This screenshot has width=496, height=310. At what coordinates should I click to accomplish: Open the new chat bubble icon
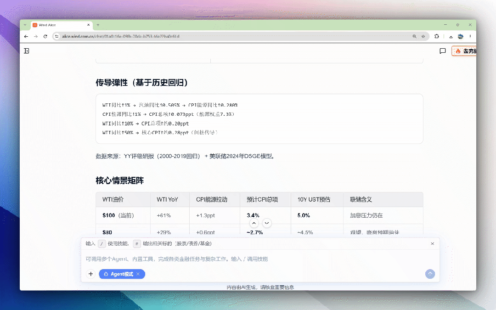(x=443, y=51)
